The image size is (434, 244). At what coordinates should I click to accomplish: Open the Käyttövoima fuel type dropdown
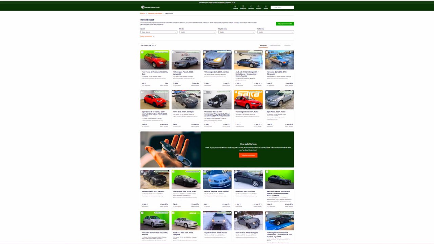(x=236, y=32)
